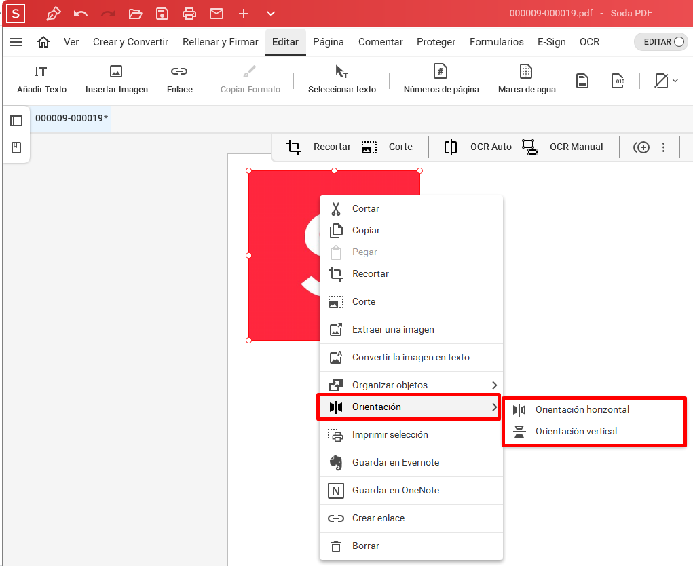Click the image's top-middle resize handle
Image resolution: width=693 pixels, height=566 pixels.
(334, 170)
